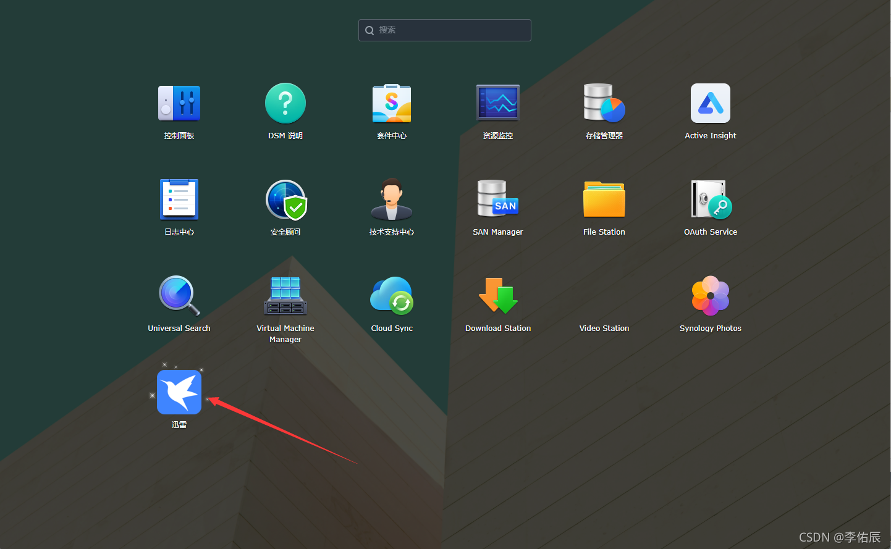Open 套件中心 Package Center
The width and height of the screenshot is (891, 549).
click(x=392, y=104)
